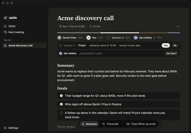191x133 pixels.
Task: Click the DM avatar beside Dev Mehta 10%
Action: click(135, 38)
